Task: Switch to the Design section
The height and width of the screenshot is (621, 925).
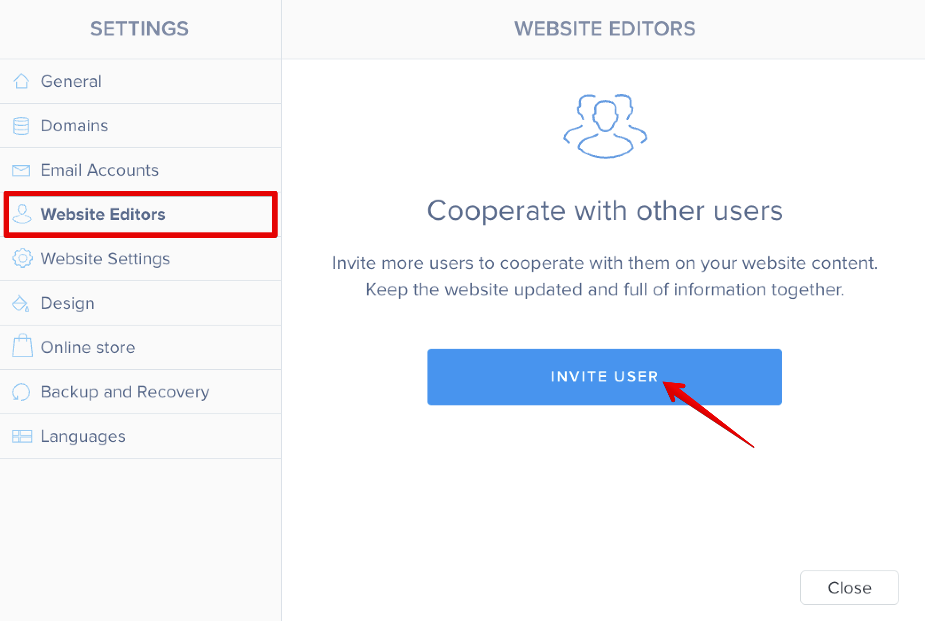Action: (x=67, y=303)
